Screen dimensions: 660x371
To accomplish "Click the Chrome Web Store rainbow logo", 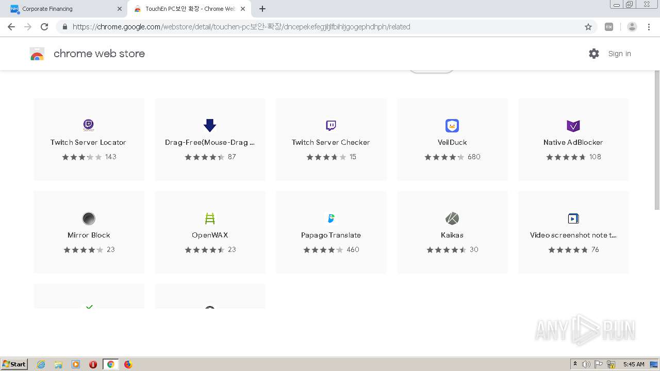I will [37, 54].
